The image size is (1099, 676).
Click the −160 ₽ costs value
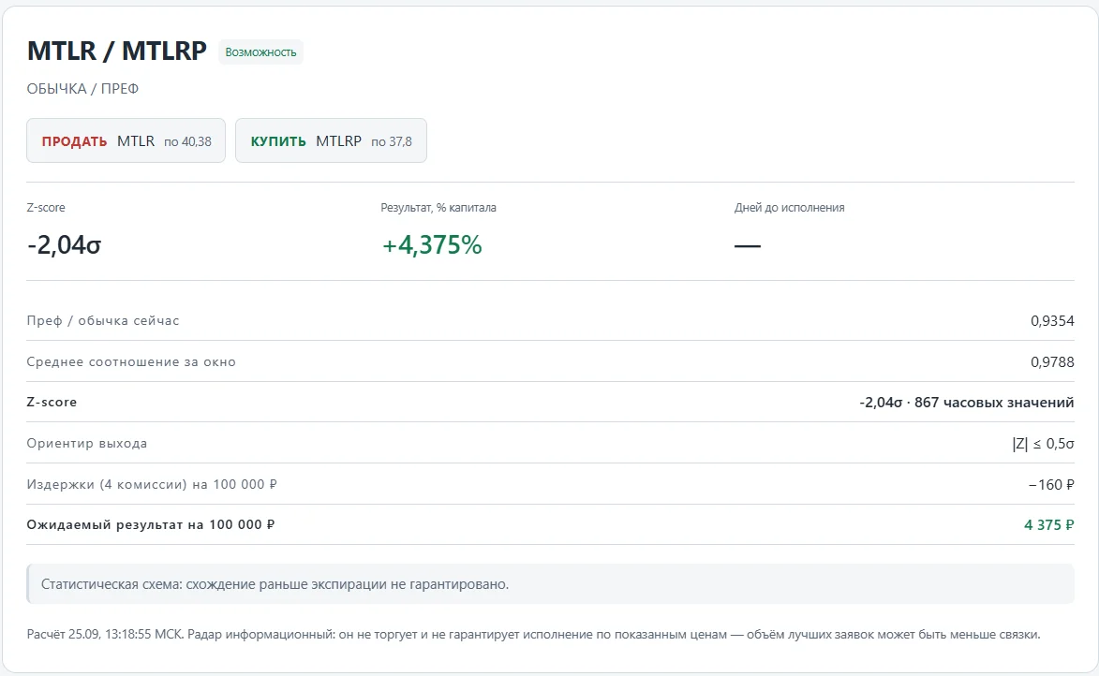click(1051, 485)
